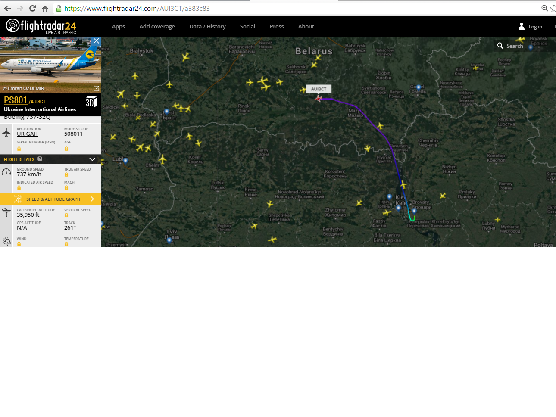Screen dimensions: 556x417
Task: Click the Flight Details help question mark
Action: 40,159
